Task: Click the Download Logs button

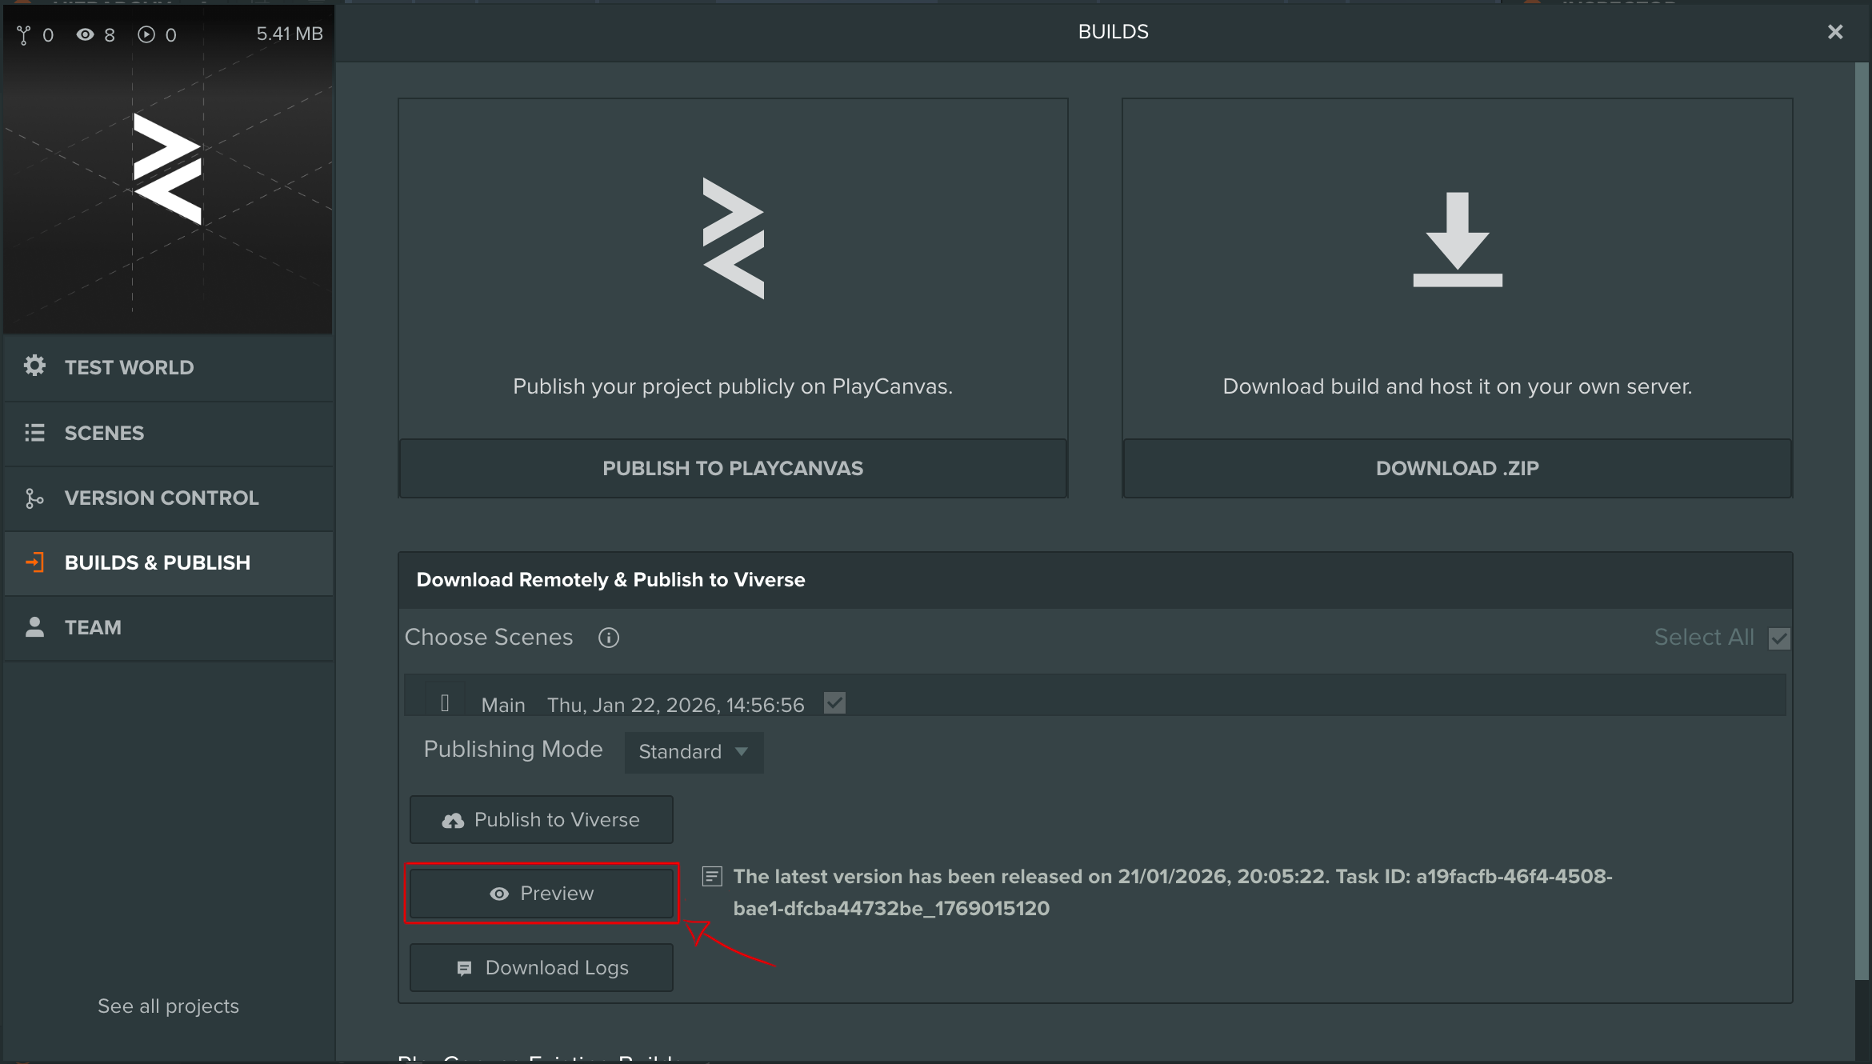Action: point(542,968)
